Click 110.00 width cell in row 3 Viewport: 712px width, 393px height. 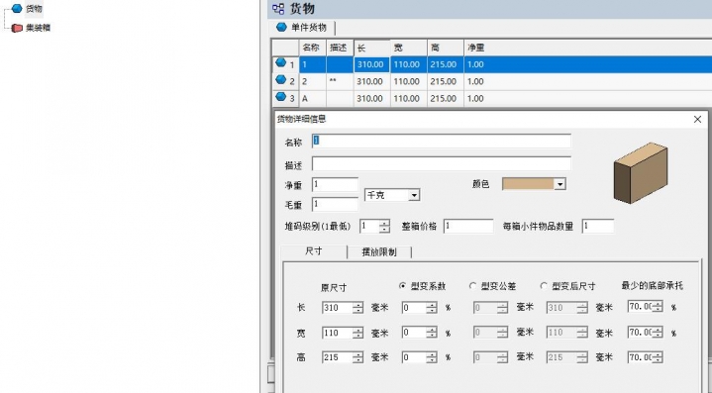click(409, 98)
